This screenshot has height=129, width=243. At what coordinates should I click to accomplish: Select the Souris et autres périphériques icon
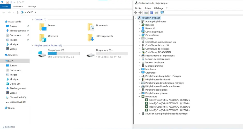tap(143, 114)
